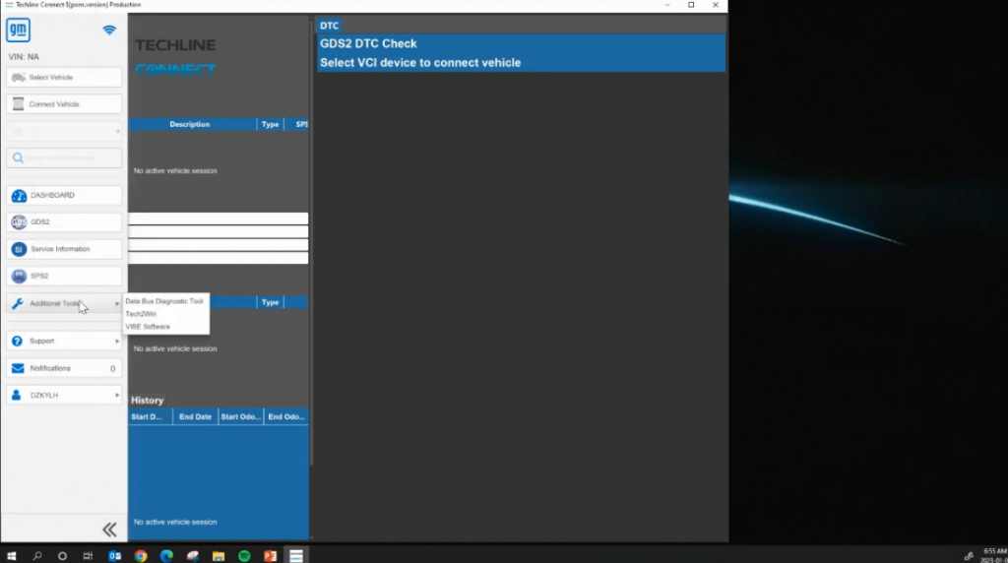The width and height of the screenshot is (1008, 563).
Task: Click the vehicle manuals search field
Action: click(64, 157)
